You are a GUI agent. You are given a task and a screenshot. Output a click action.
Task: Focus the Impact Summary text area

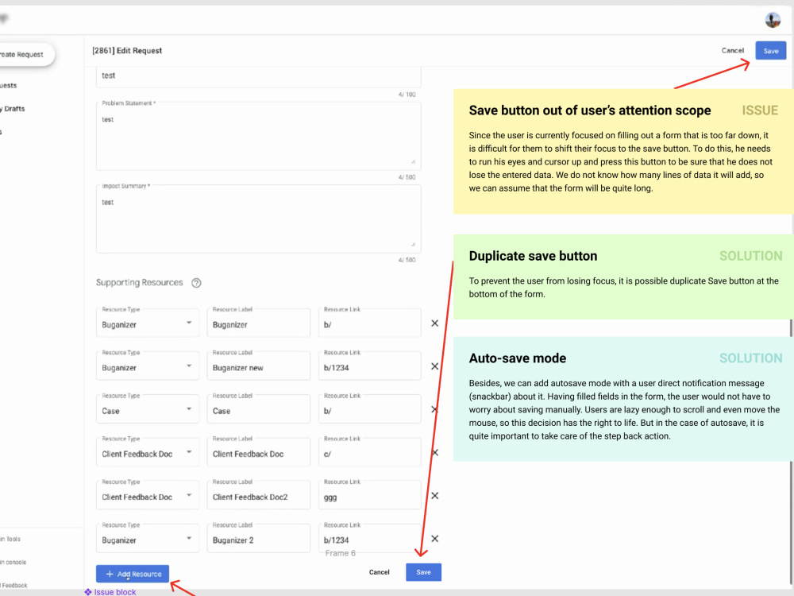point(259,219)
